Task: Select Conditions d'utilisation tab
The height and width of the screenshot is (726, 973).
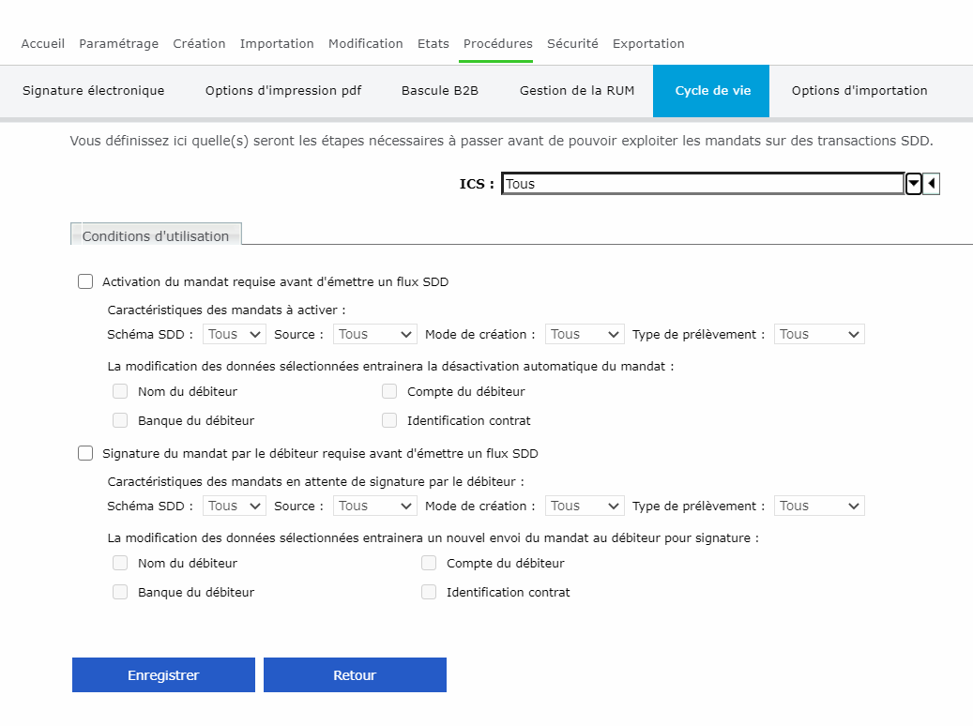Action: (156, 235)
